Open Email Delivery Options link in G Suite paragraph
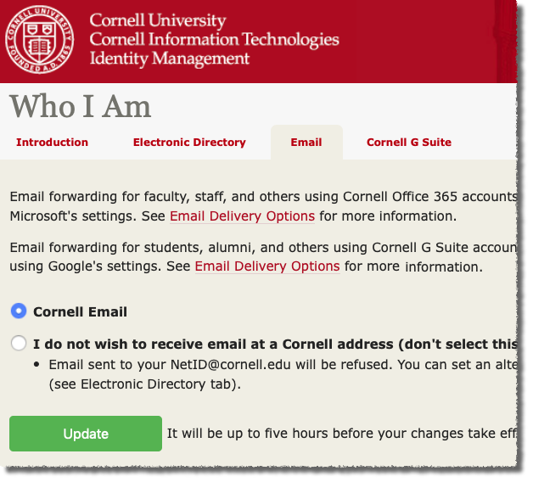The height and width of the screenshot is (482, 533). tap(267, 267)
